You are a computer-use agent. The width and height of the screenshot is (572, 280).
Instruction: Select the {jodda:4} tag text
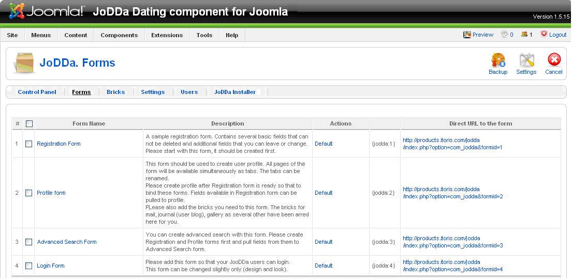coord(384,266)
